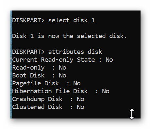Click the 'Pagefile Disk' attribute label
The image size is (151, 129).
tap(36, 83)
